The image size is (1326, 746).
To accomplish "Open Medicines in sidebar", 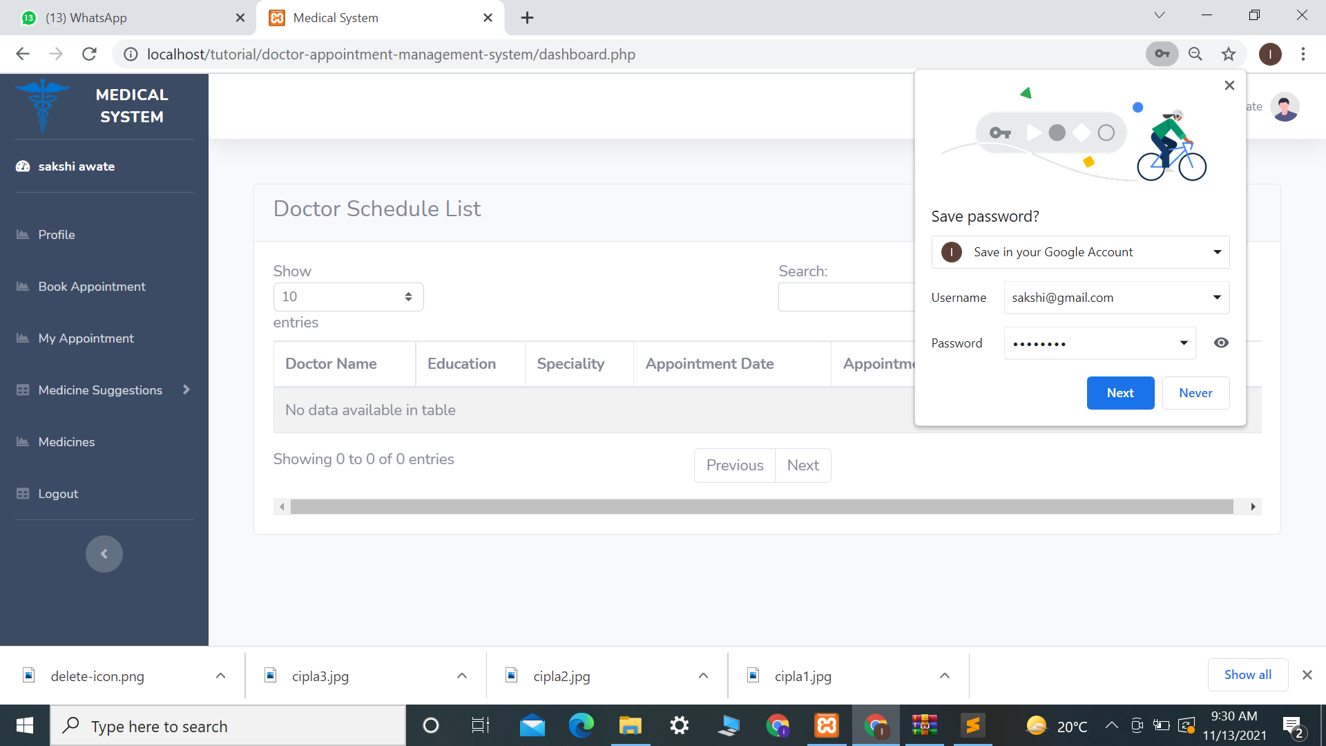I will coord(66,442).
